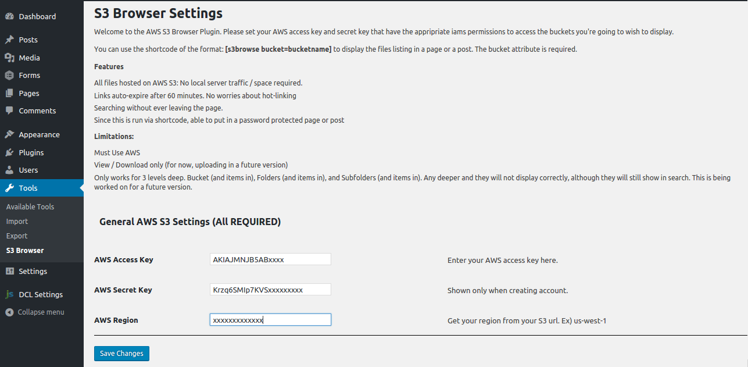Click the Comments speech bubble icon
Viewport: 748px width, 367px height.
point(9,111)
